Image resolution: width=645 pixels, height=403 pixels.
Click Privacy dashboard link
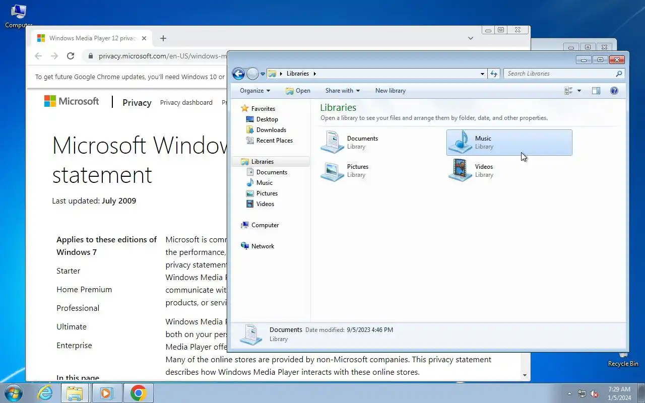(186, 102)
